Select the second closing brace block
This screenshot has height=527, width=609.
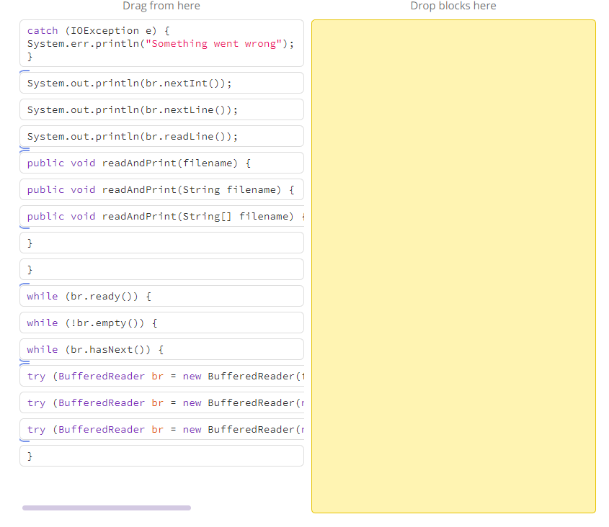tap(161, 269)
